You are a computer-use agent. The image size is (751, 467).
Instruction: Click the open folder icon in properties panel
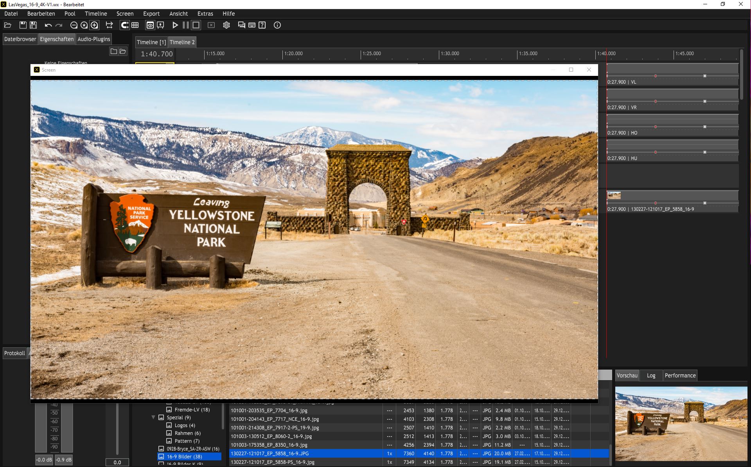point(123,51)
